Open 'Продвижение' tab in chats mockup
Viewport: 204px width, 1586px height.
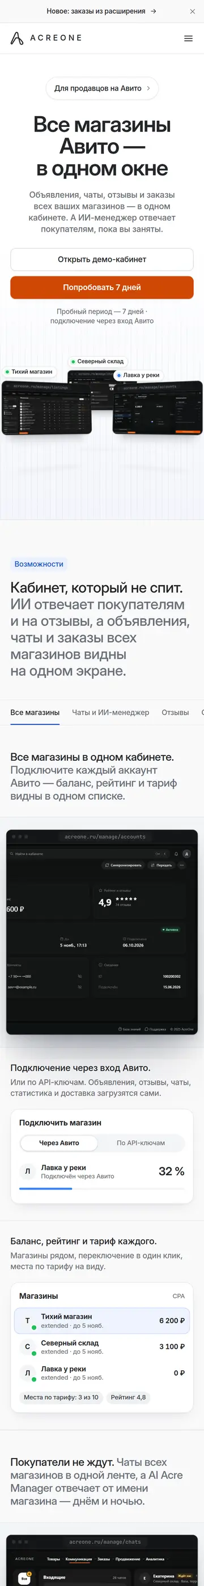[127, 1559]
